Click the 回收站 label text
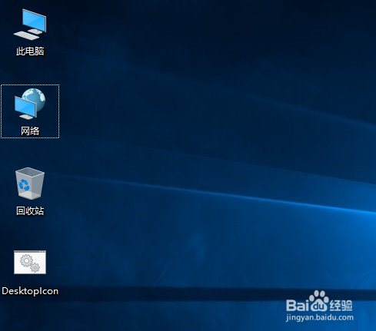The width and height of the screenshot is (376, 331). (x=30, y=211)
